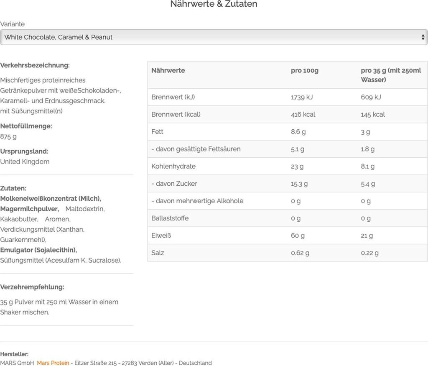
Task: Click the Verzehrempfehlung heading
Action: [32, 287]
